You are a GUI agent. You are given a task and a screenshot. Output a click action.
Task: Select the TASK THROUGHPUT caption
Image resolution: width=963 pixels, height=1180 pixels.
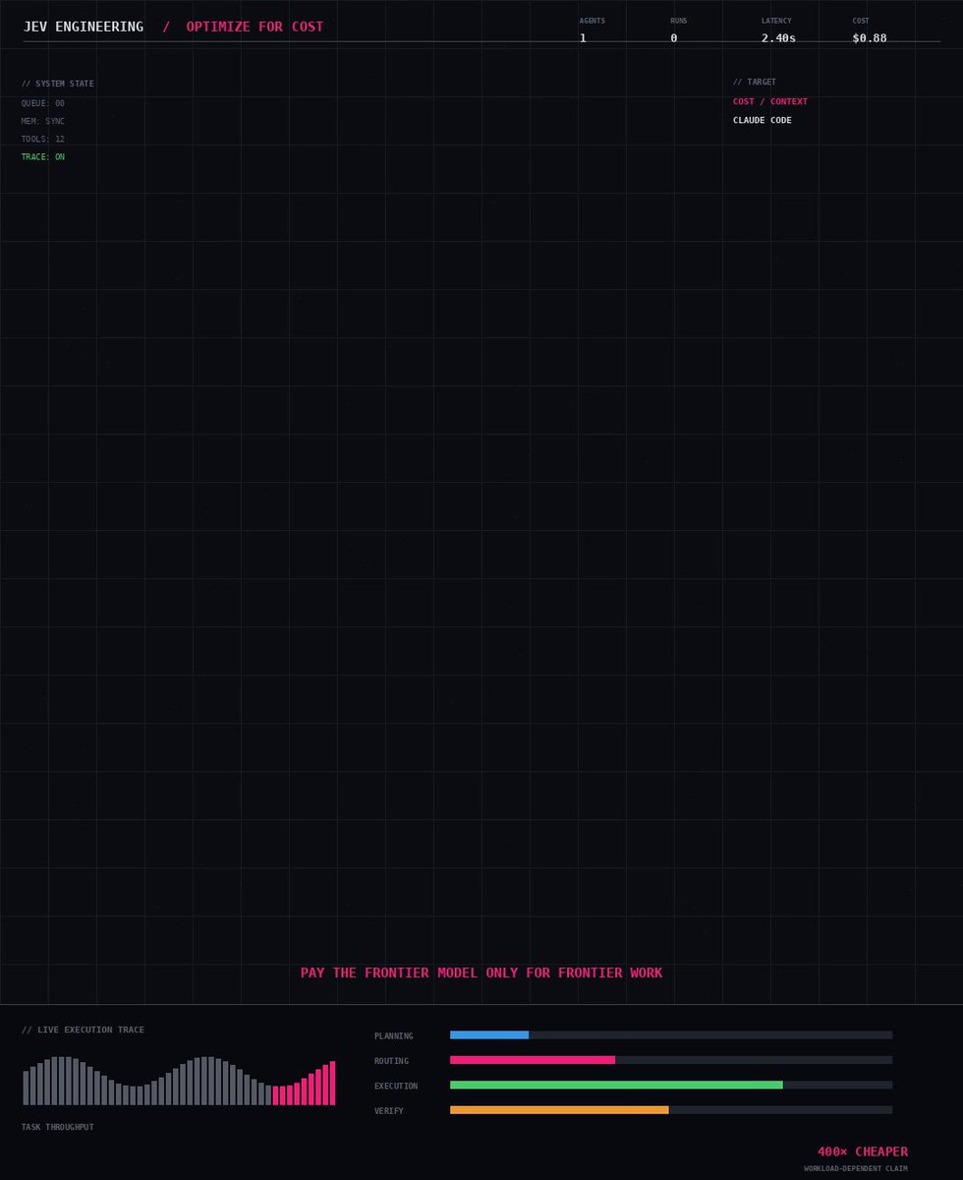coord(58,1127)
